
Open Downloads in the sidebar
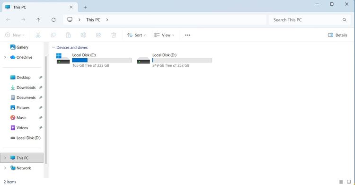tap(23, 88)
